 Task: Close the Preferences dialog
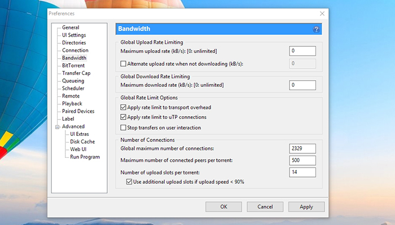tap(322, 14)
